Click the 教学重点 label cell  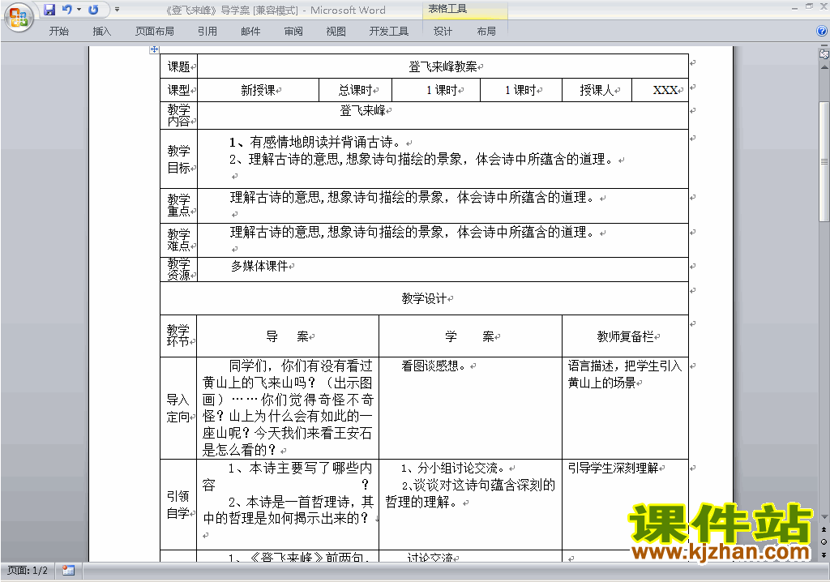click(179, 205)
